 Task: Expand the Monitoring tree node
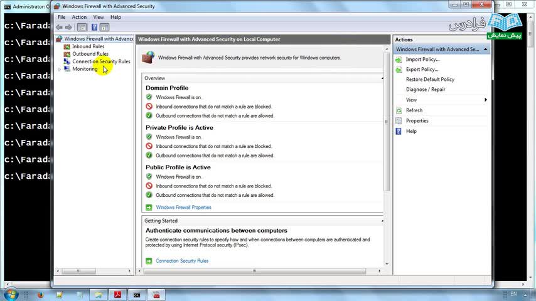click(60, 70)
